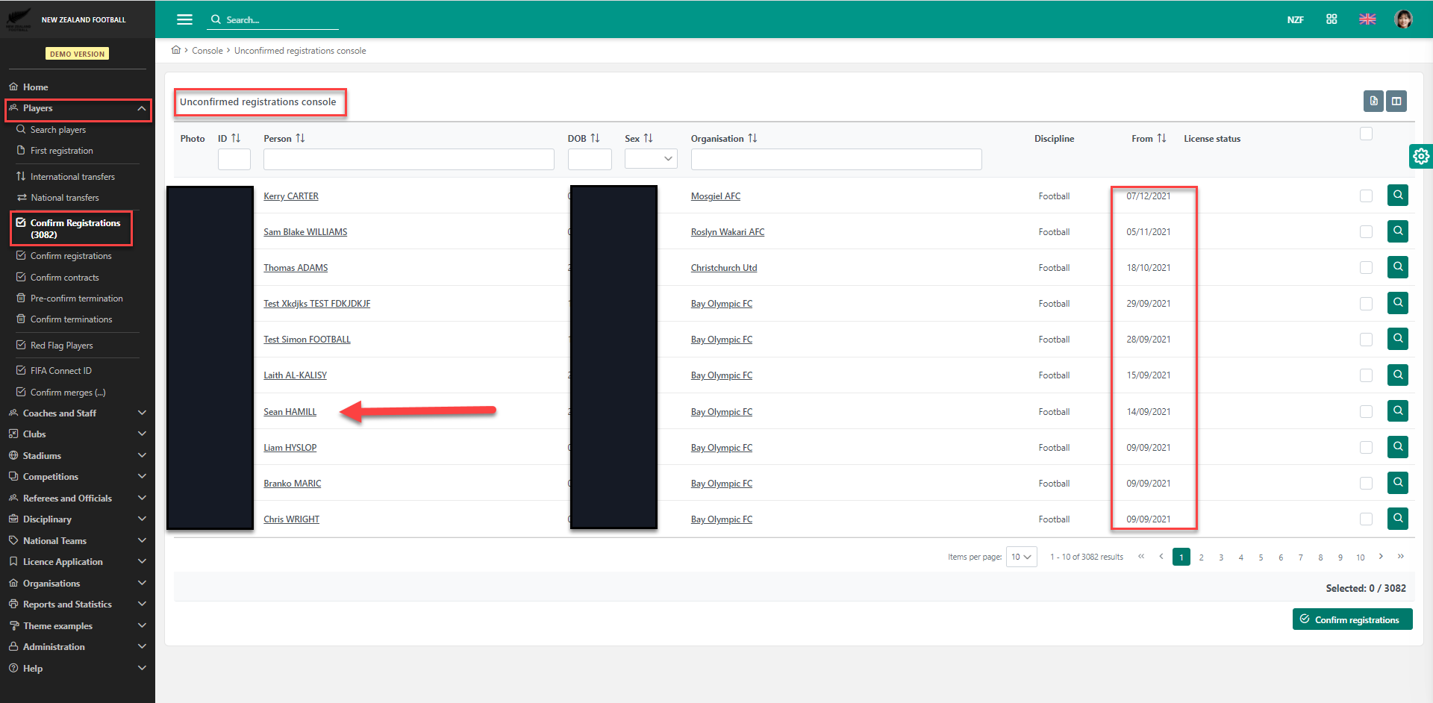Click the UK flag language icon
This screenshot has height=703, width=1433.
[x=1367, y=19]
